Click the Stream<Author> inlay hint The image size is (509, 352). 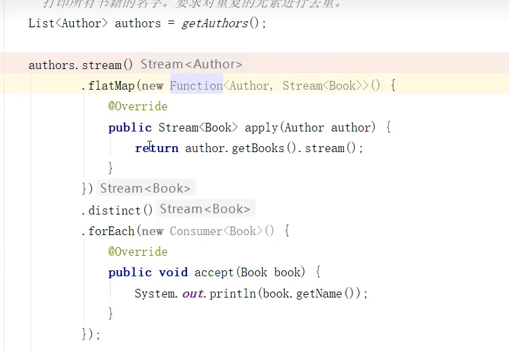point(191,64)
